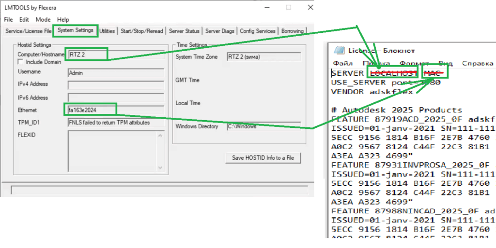Switch to the Borrowing tab

click(x=293, y=31)
